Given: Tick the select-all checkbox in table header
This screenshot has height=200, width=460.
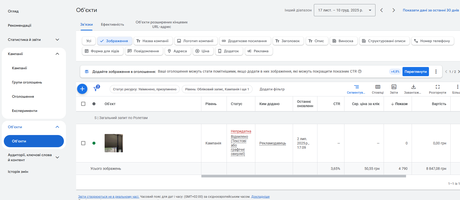Looking at the screenshot, I should pyautogui.click(x=83, y=104).
